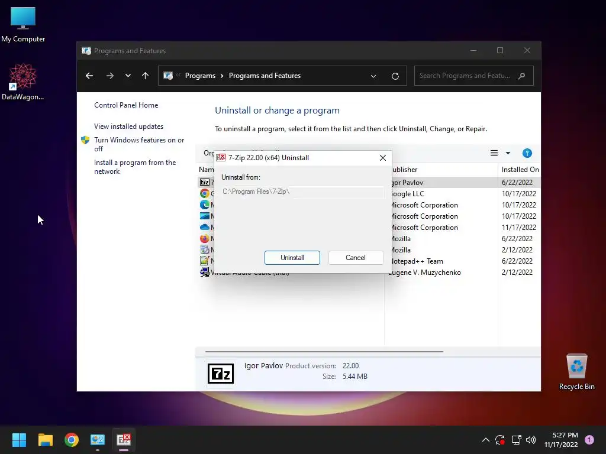Open the view options dropdown arrow
606x454 pixels.
[x=508, y=153]
